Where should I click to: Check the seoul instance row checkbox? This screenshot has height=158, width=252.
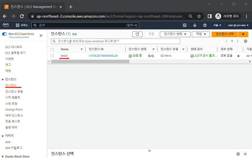tap(52, 56)
